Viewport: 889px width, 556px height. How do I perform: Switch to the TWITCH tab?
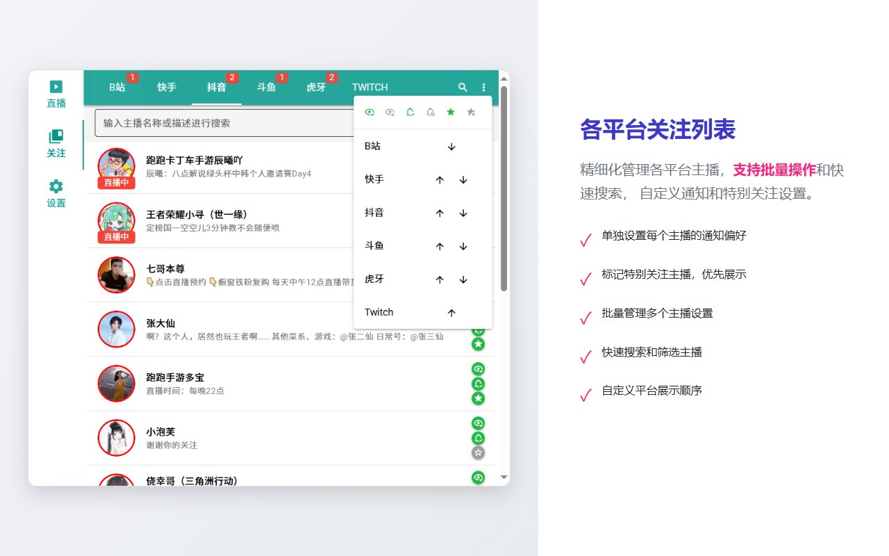point(370,88)
